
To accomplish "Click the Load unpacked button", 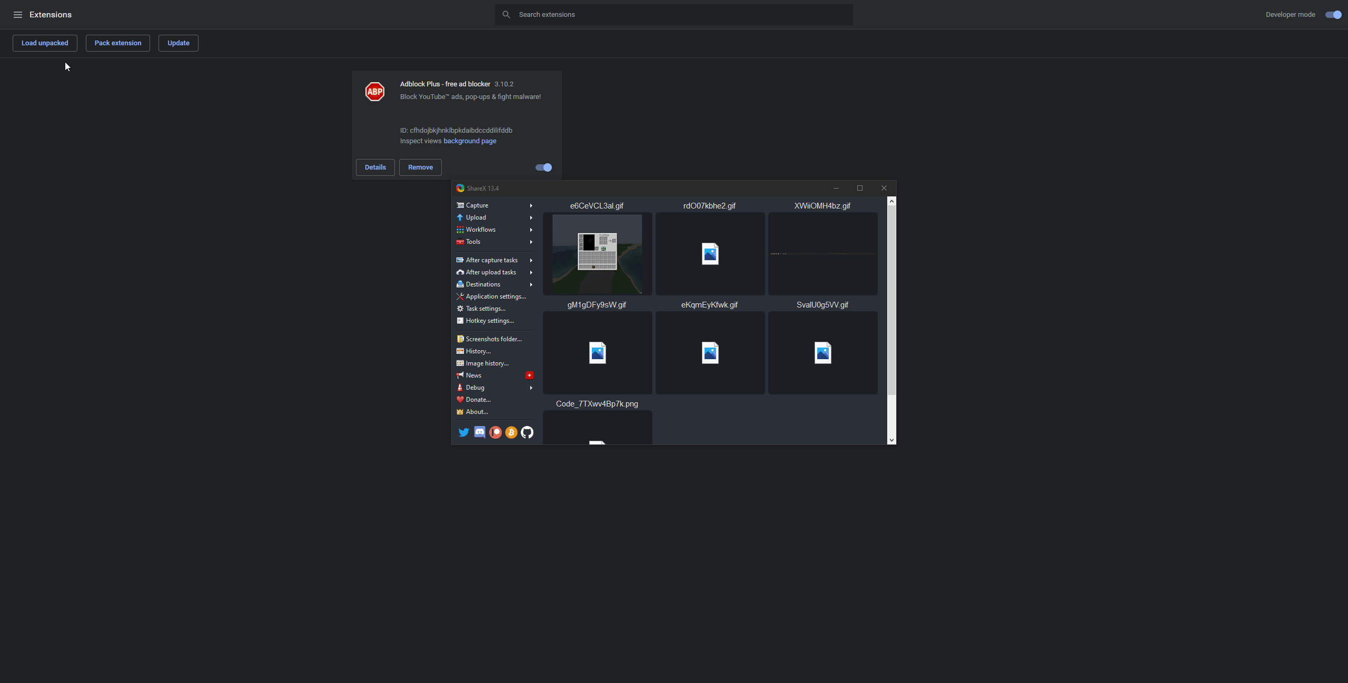I will tap(45, 43).
